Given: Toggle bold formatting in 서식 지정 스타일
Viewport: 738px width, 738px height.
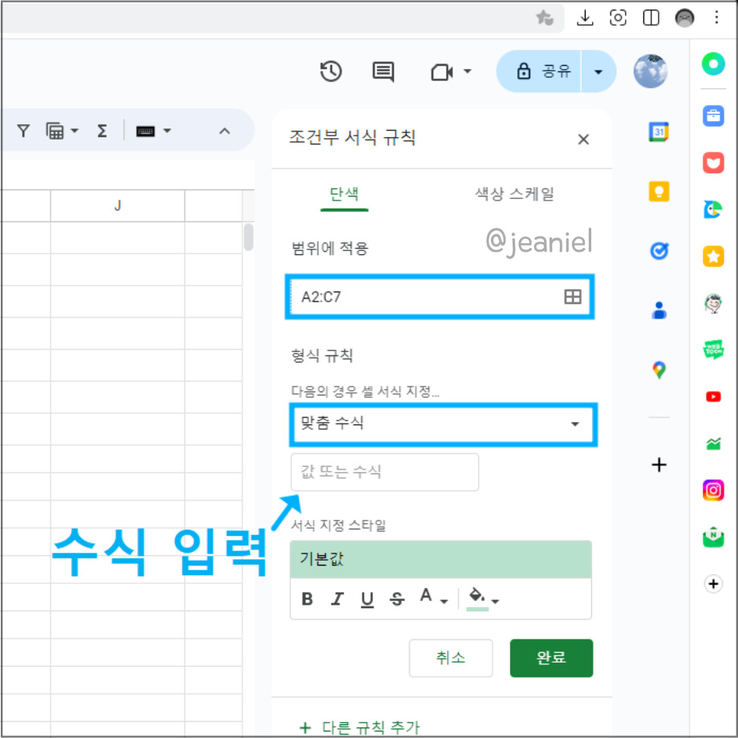Looking at the screenshot, I should (x=306, y=598).
